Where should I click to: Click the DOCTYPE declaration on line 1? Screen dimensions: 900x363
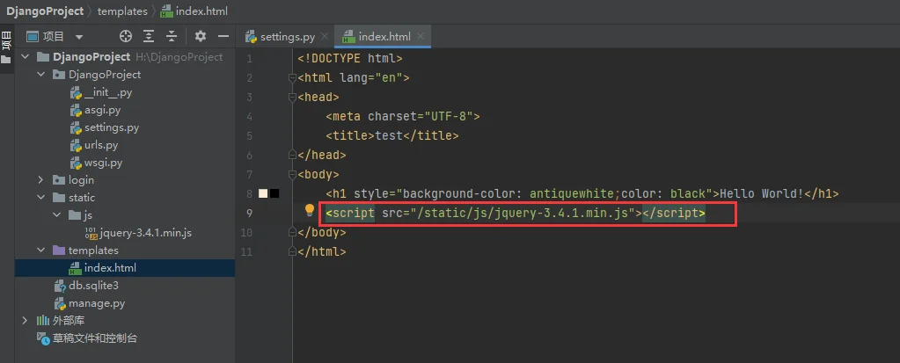(350, 59)
